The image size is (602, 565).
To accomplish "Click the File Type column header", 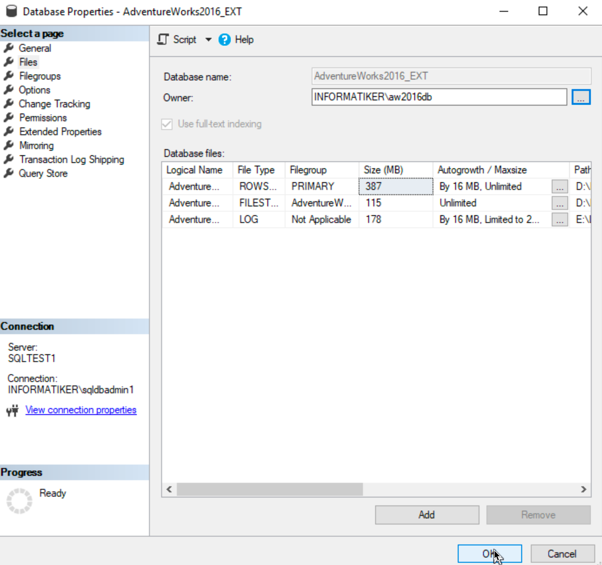I will pos(259,170).
